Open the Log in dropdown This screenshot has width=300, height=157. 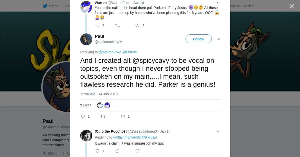(247, 6)
